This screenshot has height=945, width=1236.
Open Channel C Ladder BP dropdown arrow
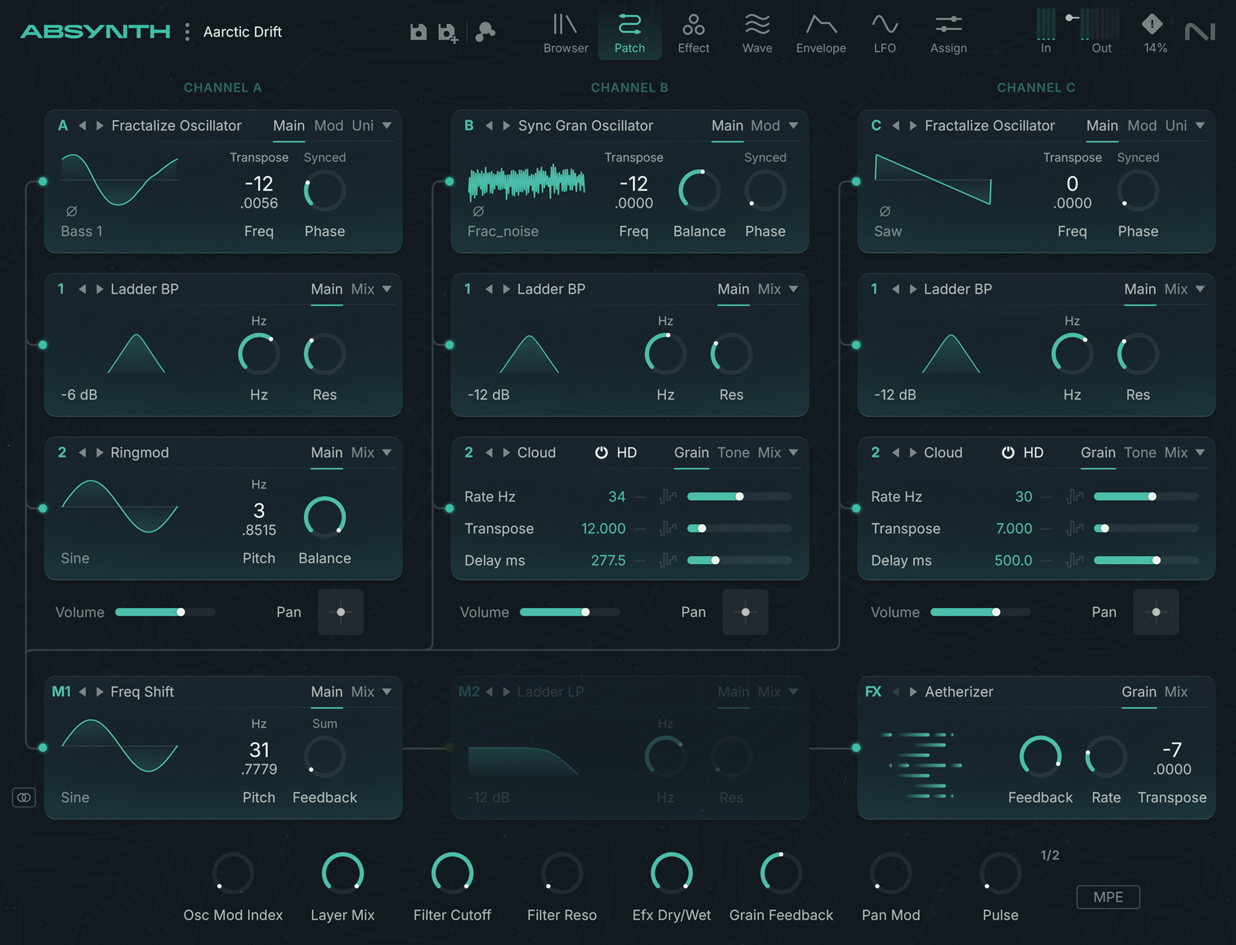pos(1200,289)
